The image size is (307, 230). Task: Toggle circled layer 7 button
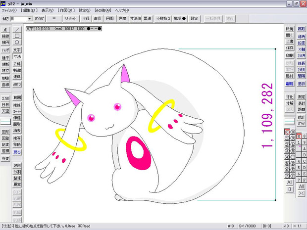pyautogui.click(x=287, y=176)
